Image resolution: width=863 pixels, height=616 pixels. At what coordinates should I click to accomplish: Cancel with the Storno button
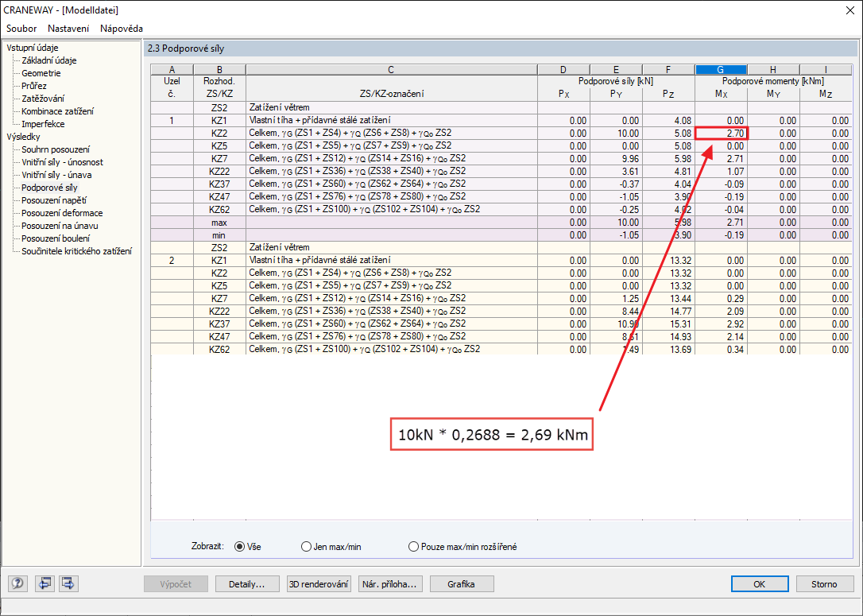coord(824,584)
